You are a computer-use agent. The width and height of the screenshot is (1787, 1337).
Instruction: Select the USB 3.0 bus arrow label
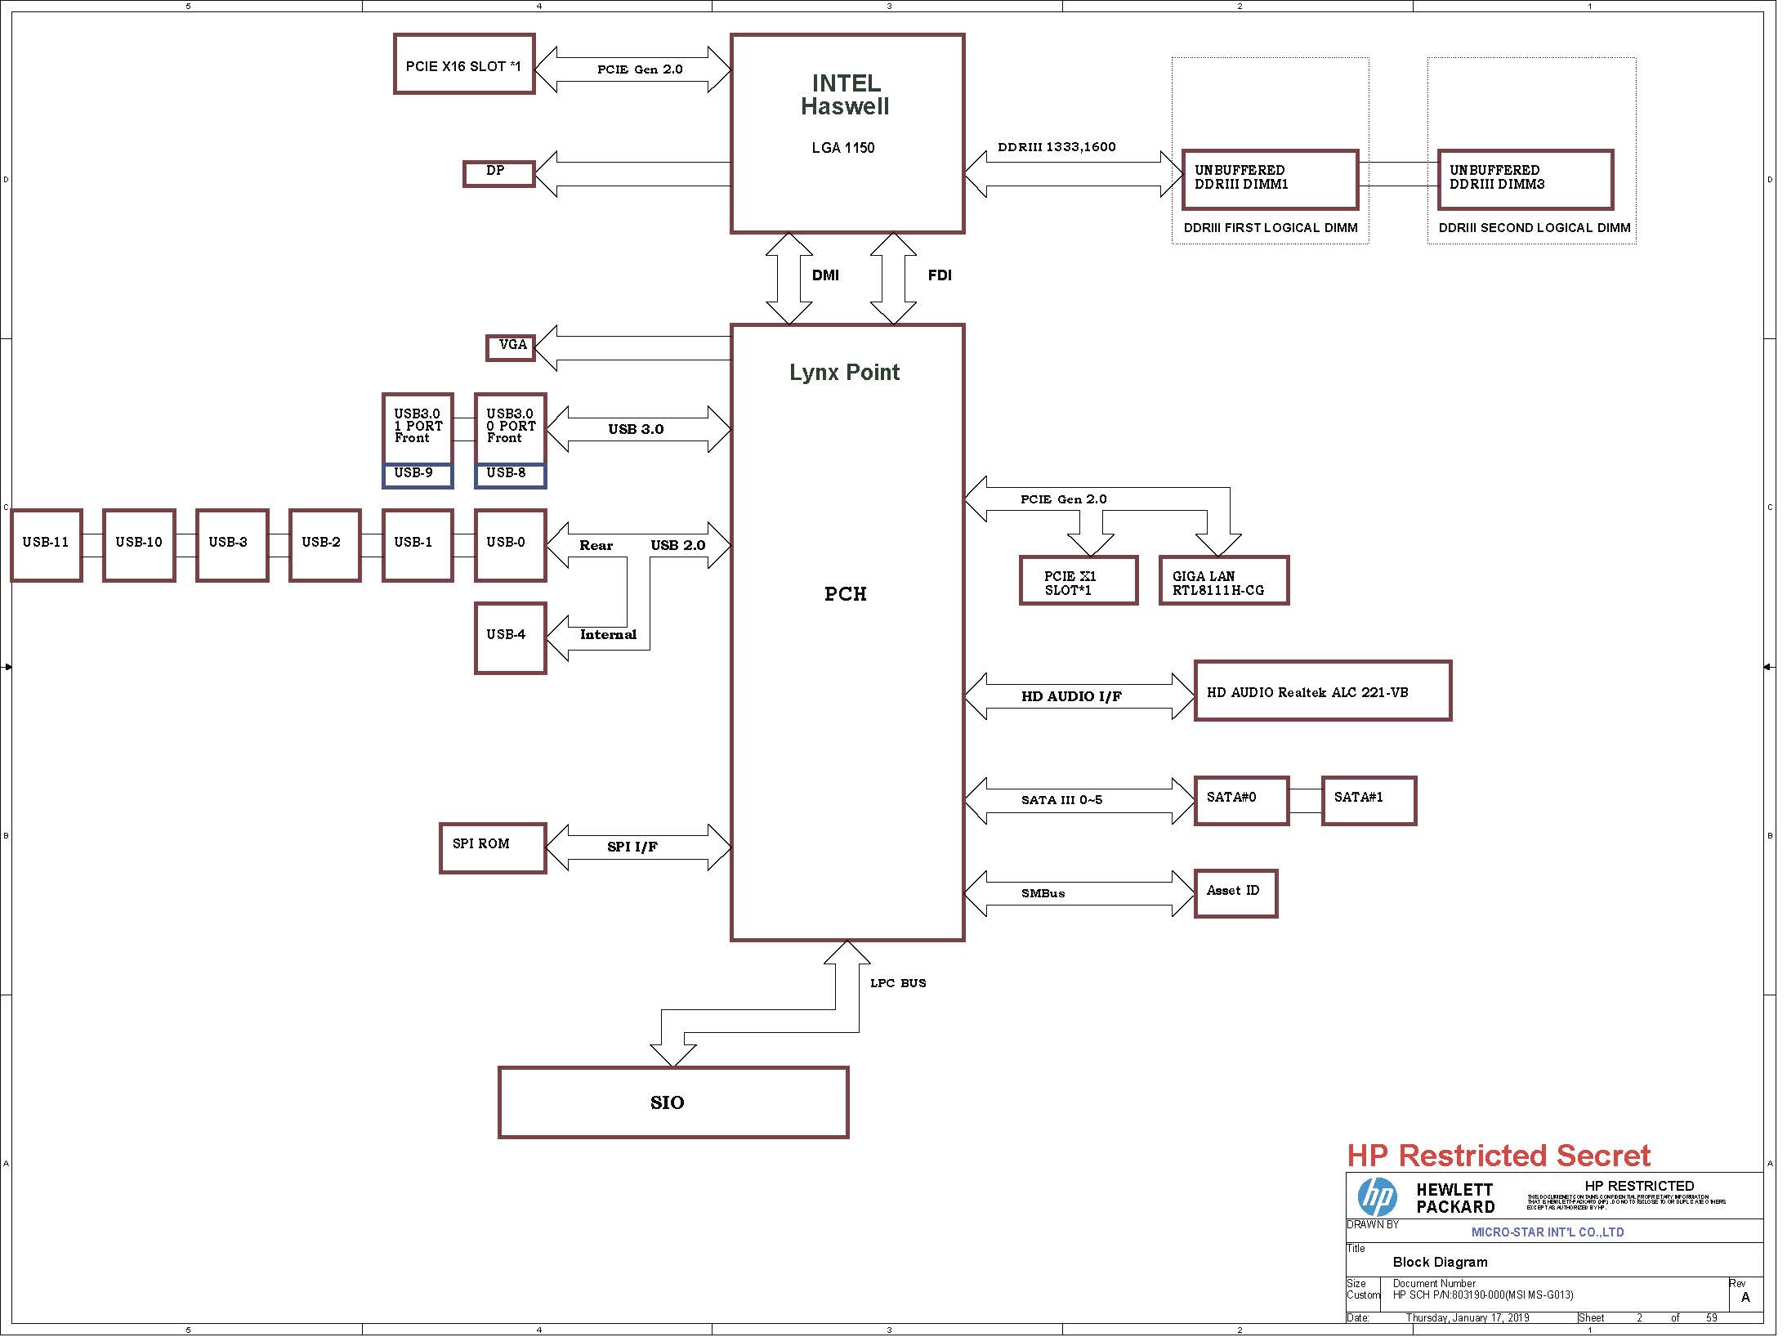tap(636, 429)
